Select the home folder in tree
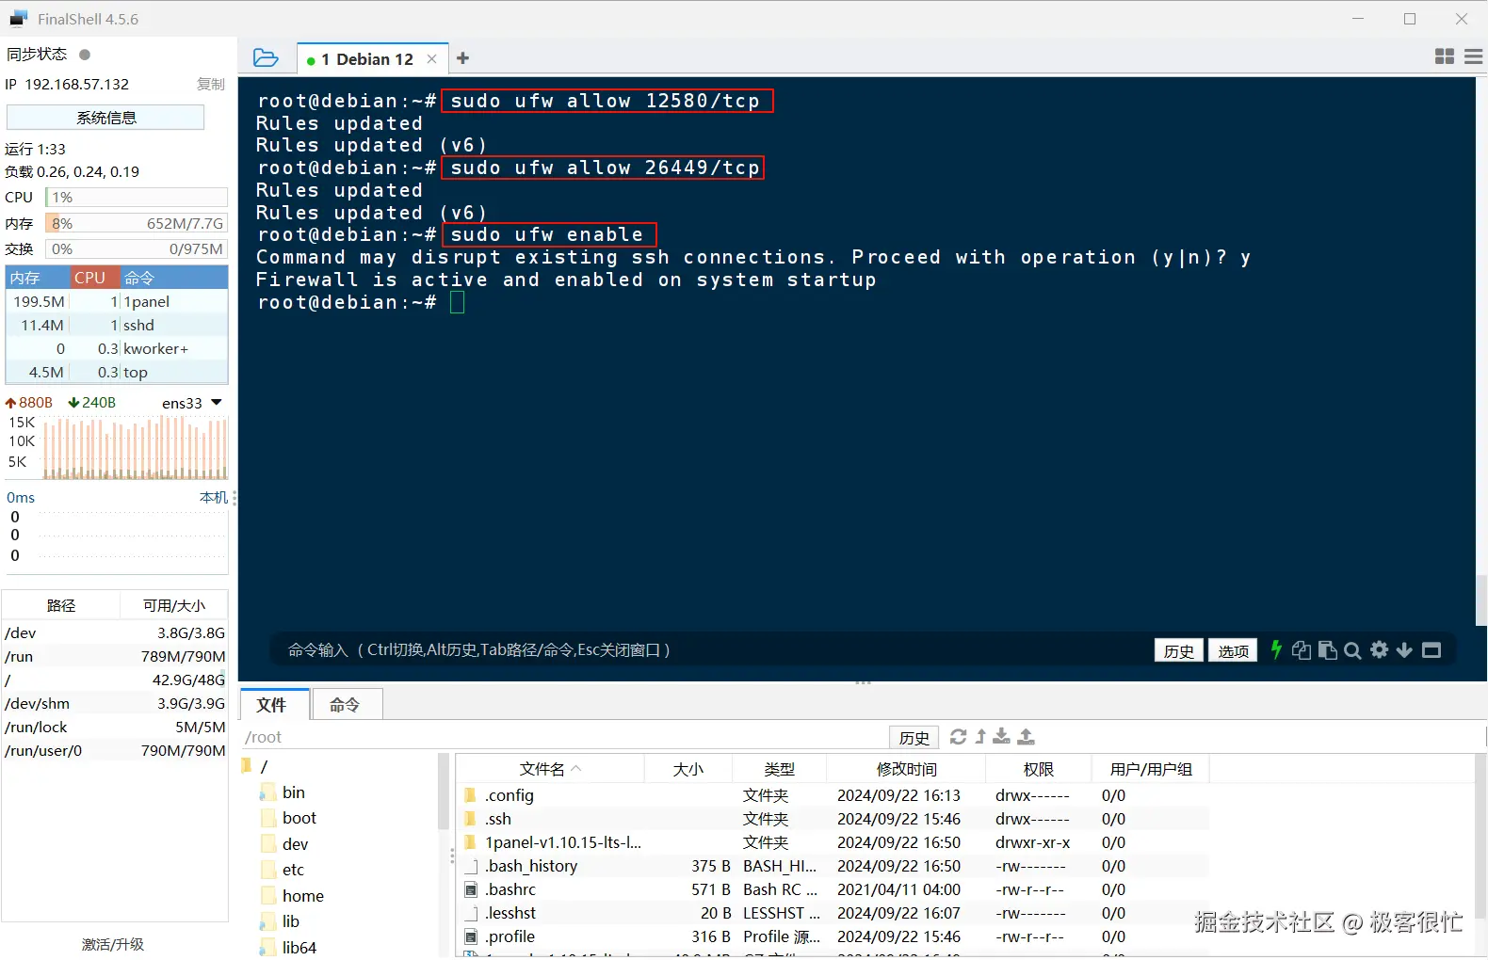The image size is (1488, 960). (302, 896)
